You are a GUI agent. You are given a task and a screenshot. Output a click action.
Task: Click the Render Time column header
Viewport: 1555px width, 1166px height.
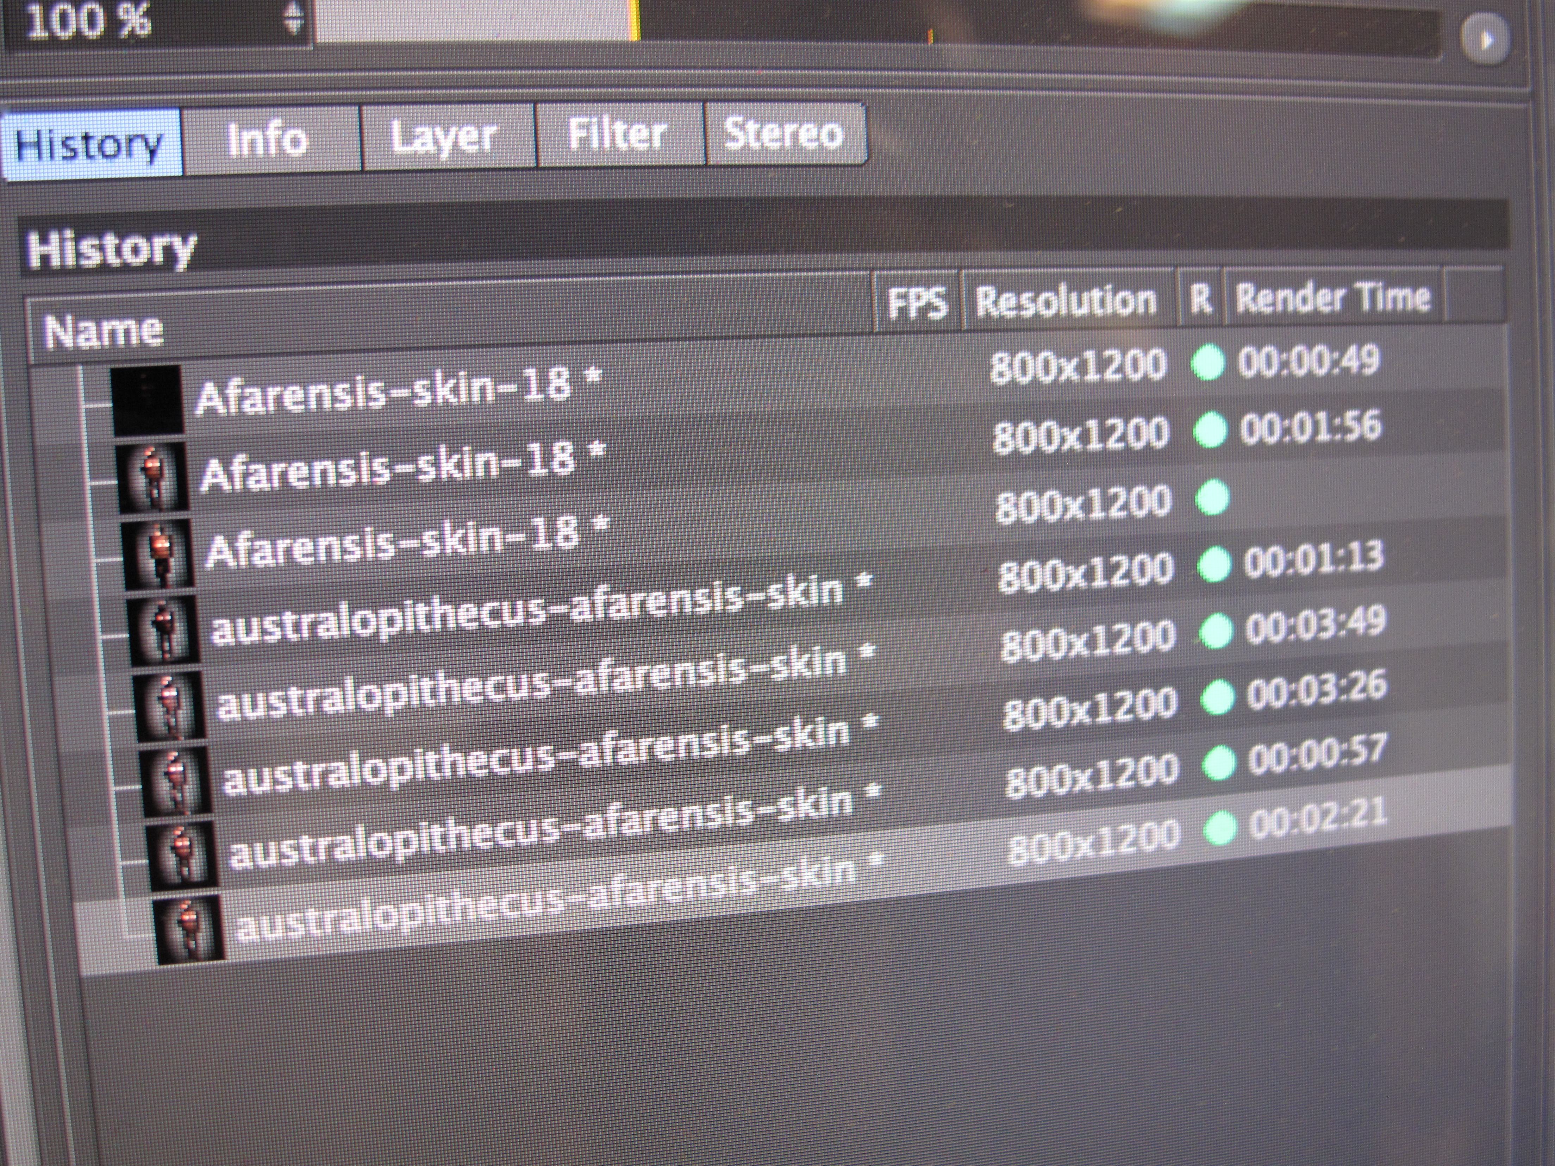pos(1333,296)
